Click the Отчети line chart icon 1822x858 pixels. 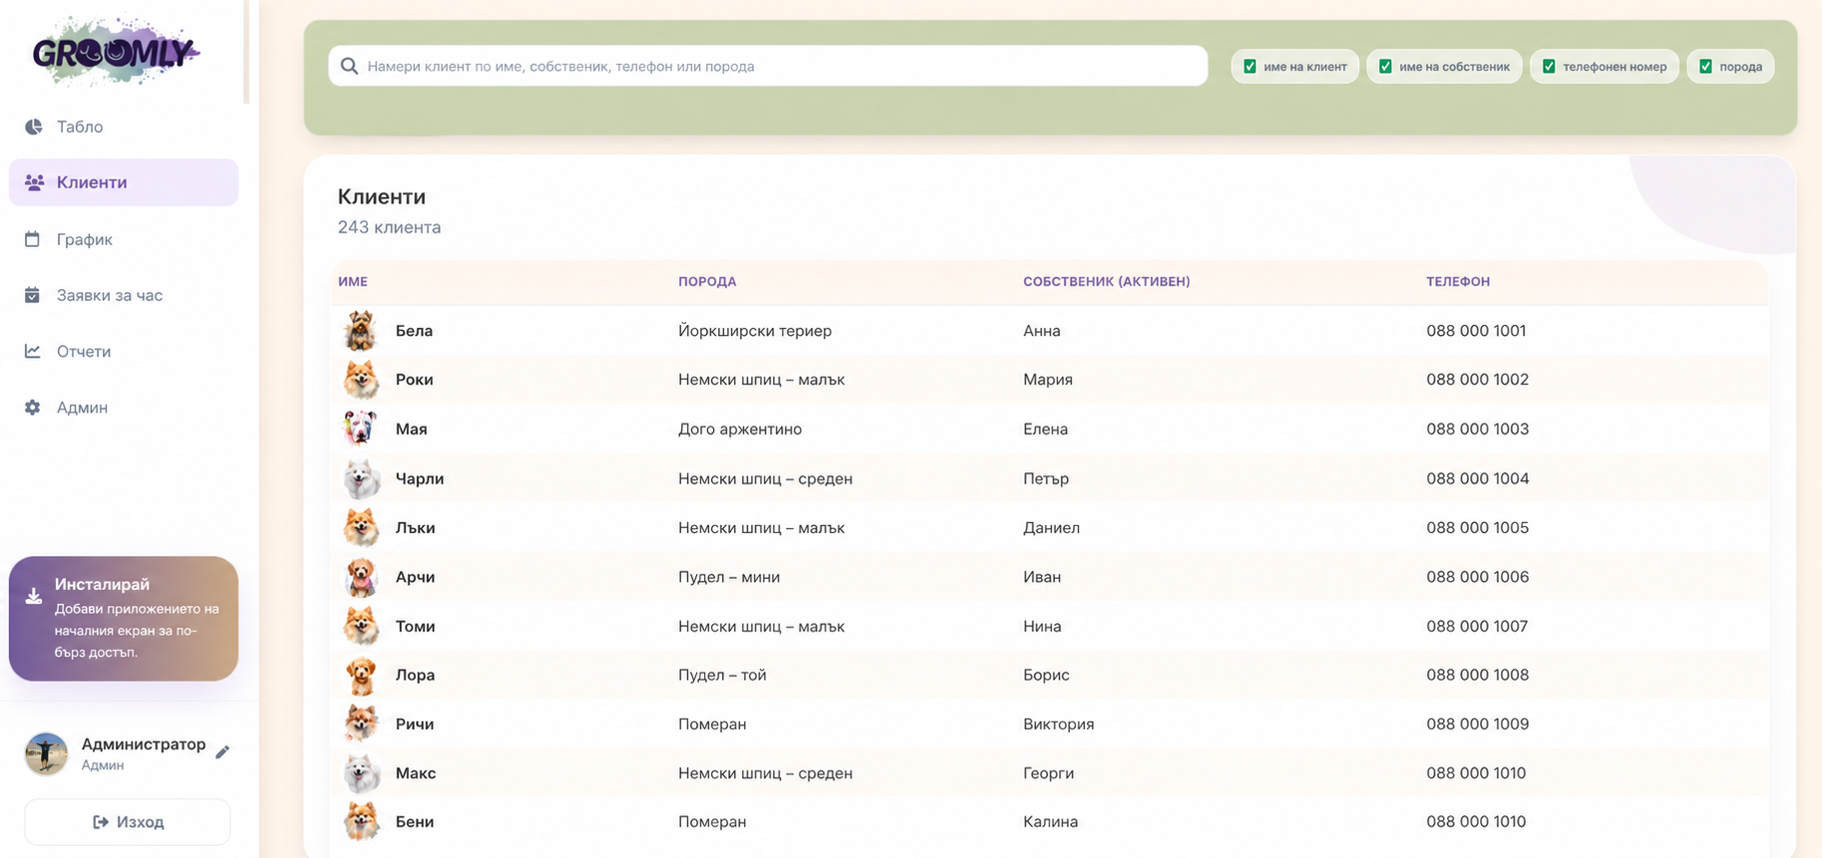point(33,351)
